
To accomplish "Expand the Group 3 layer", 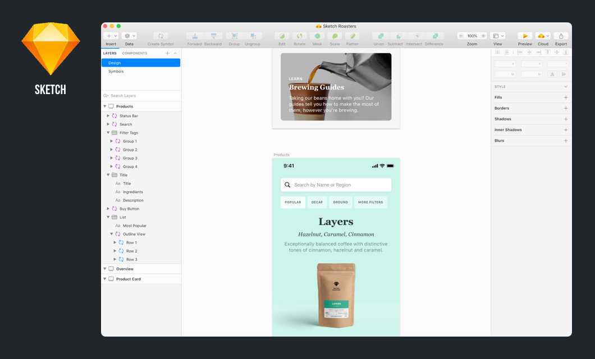I will (112, 158).
